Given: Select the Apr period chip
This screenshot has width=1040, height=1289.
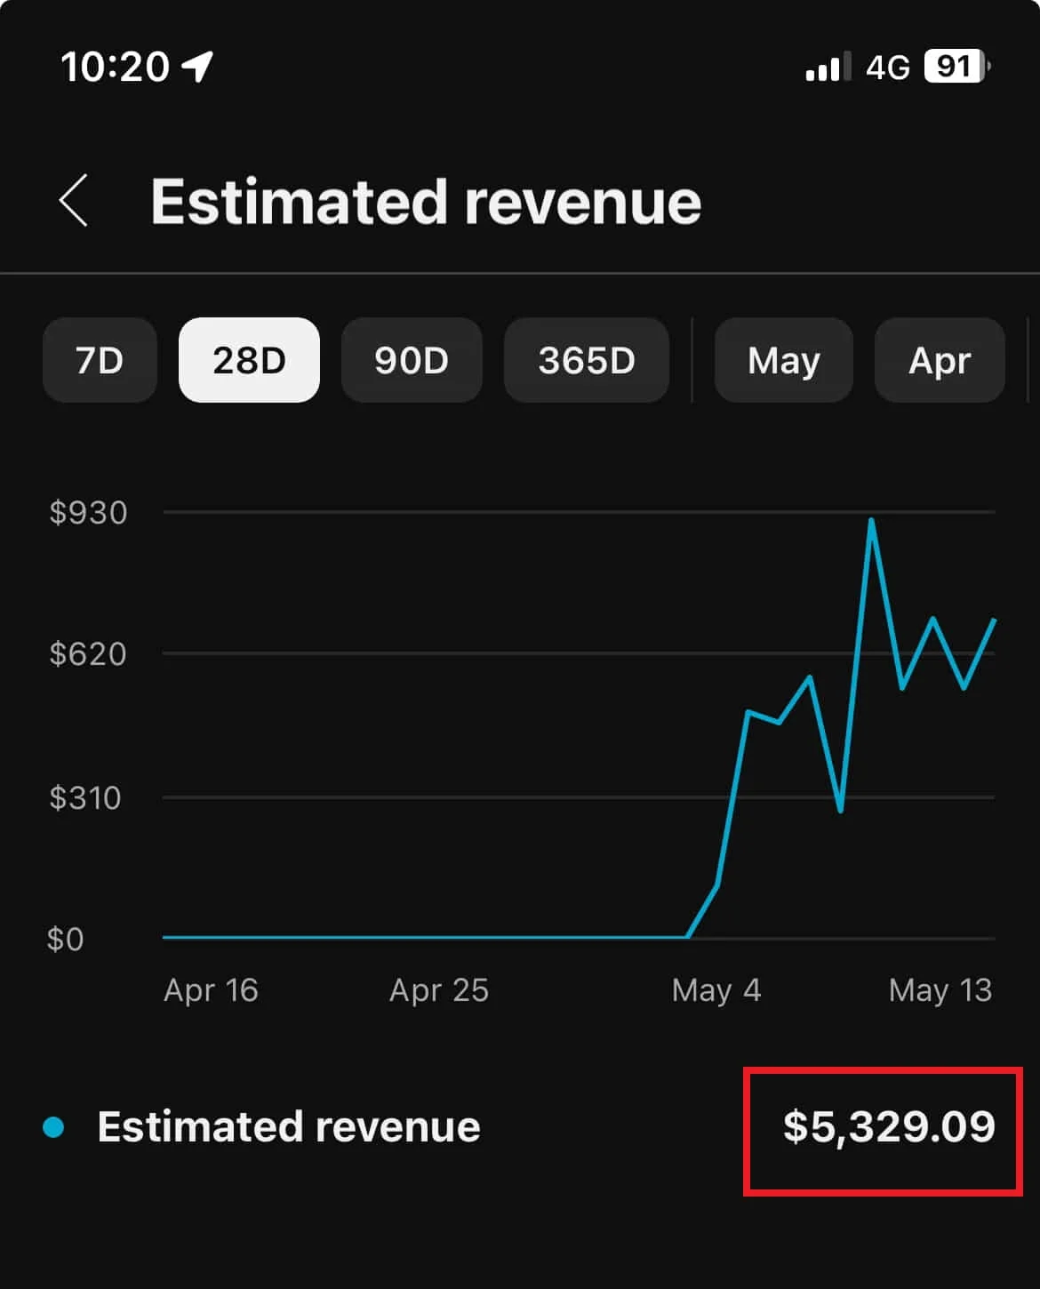Looking at the screenshot, I should [x=940, y=361].
